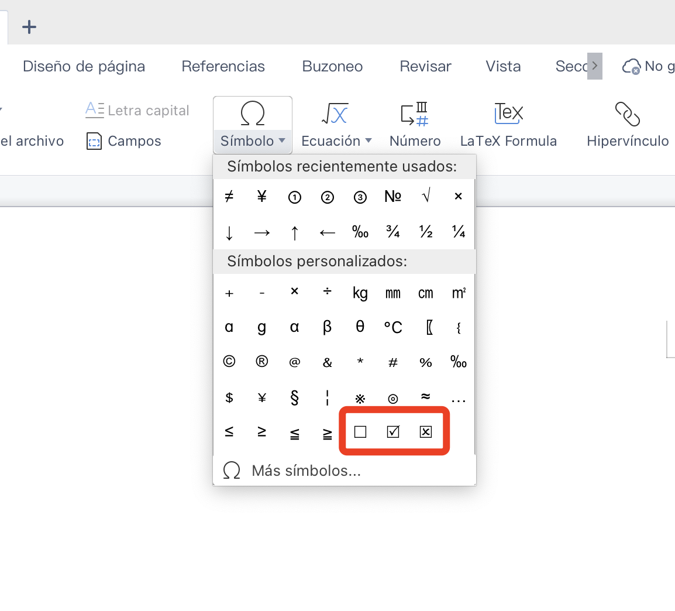Select the empty checkbox symbol

click(360, 431)
